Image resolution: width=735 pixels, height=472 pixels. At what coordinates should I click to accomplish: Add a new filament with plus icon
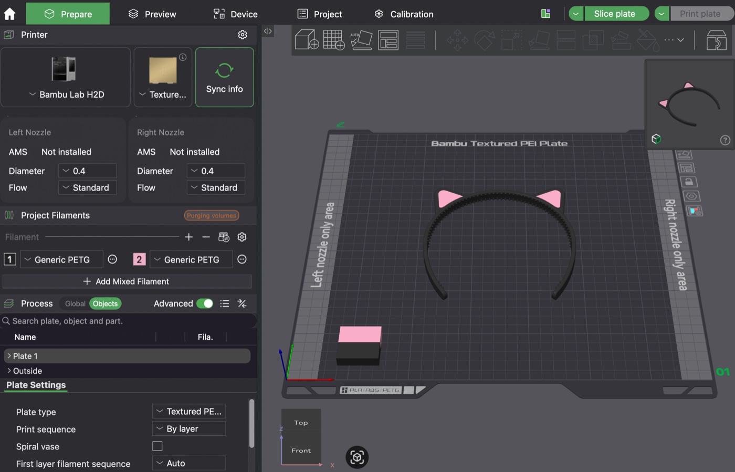189,237
